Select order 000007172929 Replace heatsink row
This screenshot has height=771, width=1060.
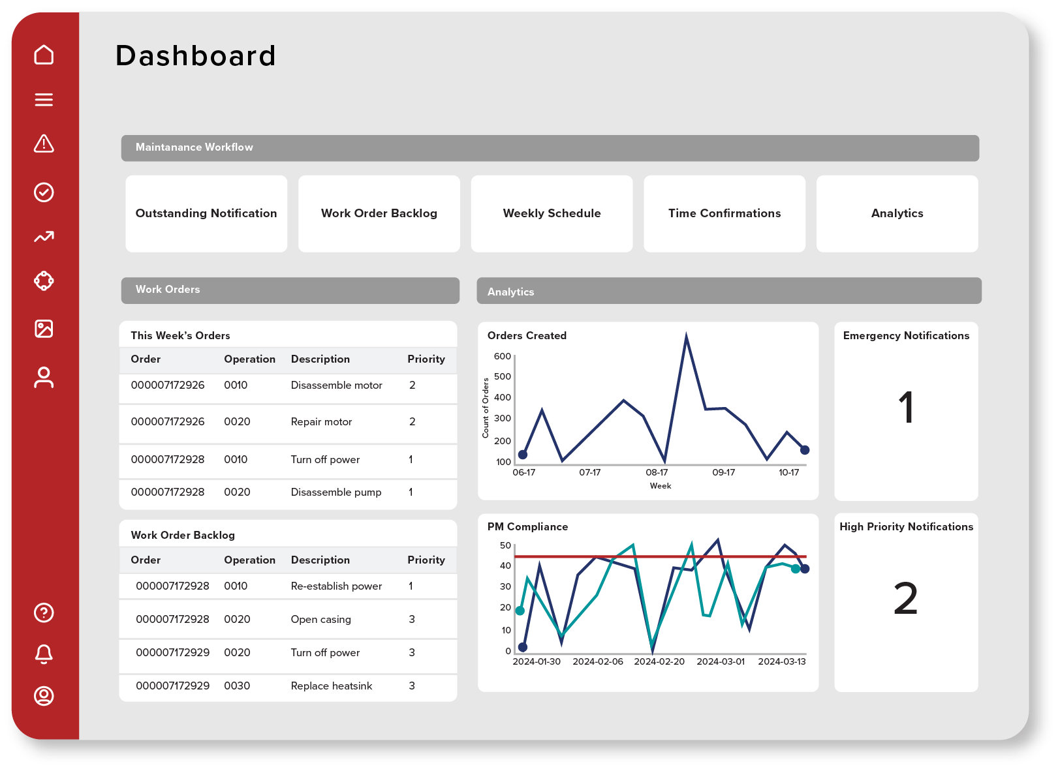[288, 686]
